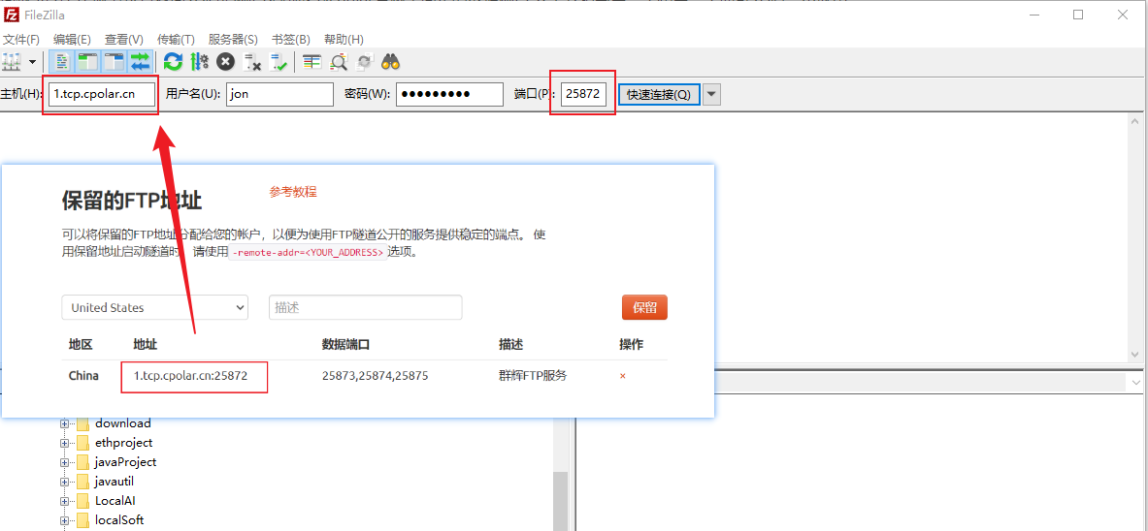
Task: Open the United States region dropdown
Action: coord(154,308)
